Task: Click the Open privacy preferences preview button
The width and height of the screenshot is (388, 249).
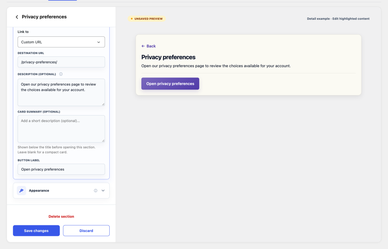Action: click(x=170, y=84)
